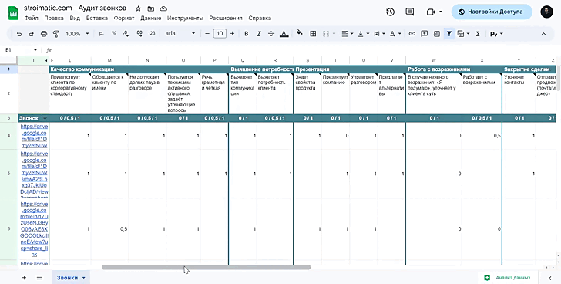
Task: Select the Звонки sheet tab
Action: point(71,278)
